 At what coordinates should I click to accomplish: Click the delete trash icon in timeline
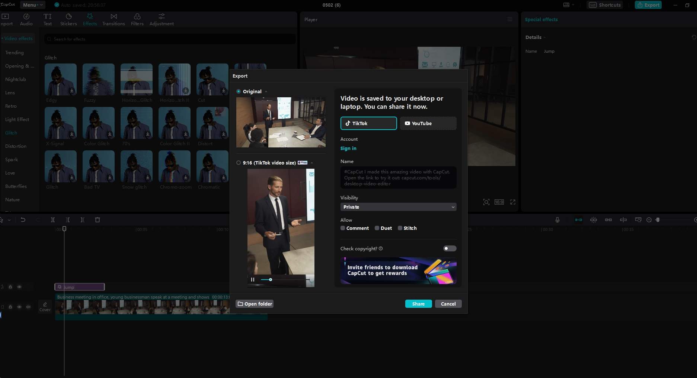tap(97, 220)
